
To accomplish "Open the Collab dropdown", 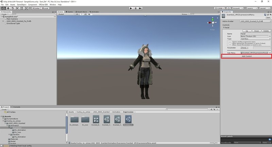I will [219, 8].
